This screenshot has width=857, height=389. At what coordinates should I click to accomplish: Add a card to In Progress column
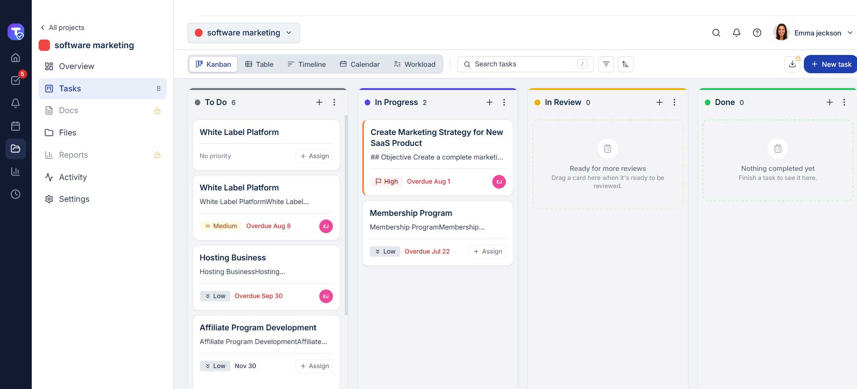click(490, 102)
